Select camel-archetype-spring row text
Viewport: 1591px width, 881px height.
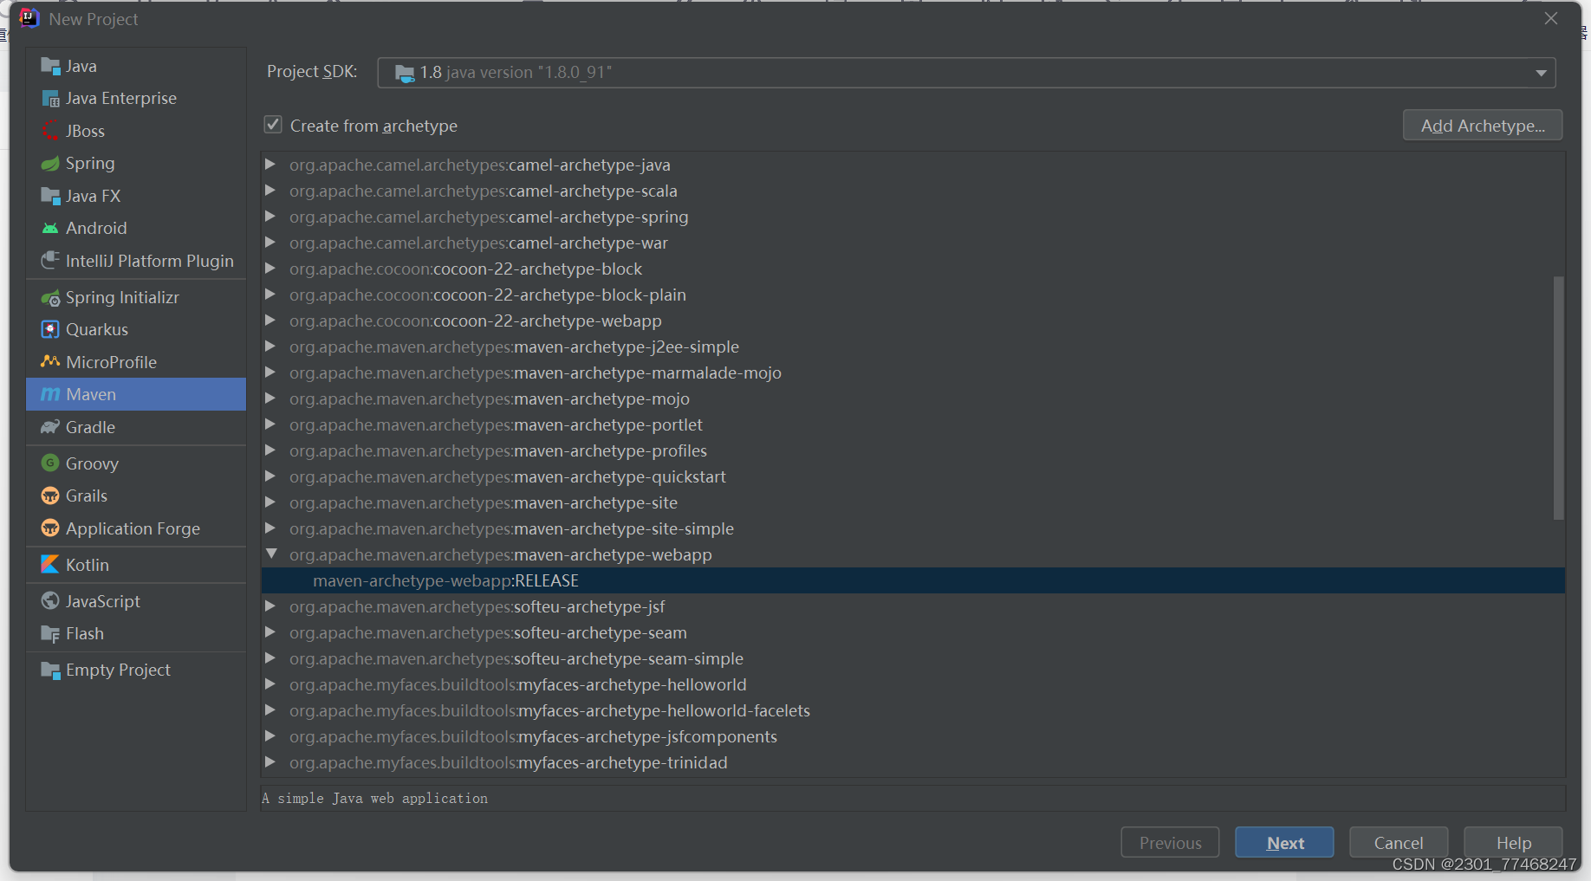pos(489,217)
